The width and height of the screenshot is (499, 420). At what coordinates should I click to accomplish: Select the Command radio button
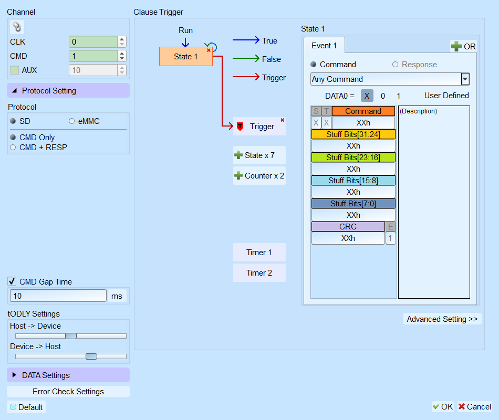click(x=314, y=65)
